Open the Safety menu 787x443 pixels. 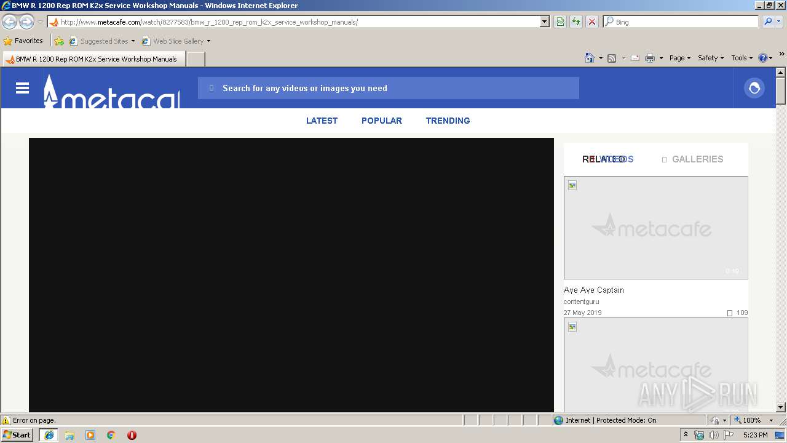click(711, 58)
